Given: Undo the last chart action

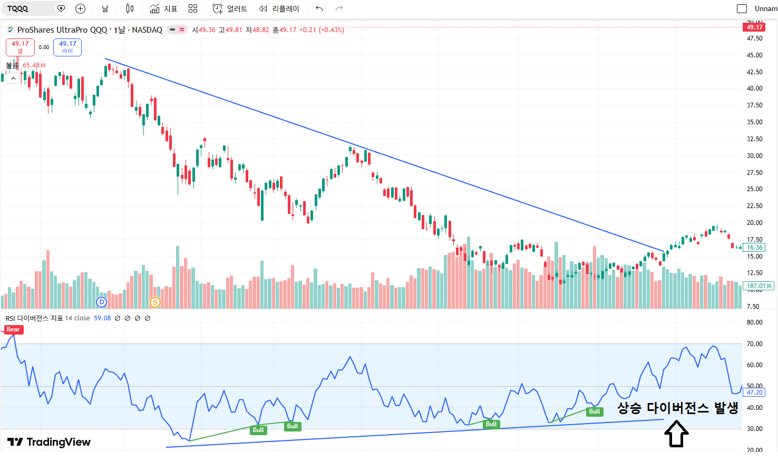Looking at the screenshot, I should [319, 8].
